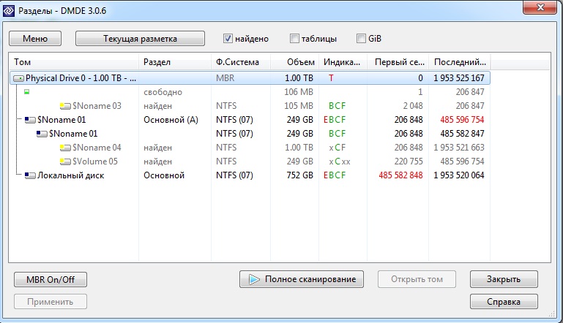Click the yellow $Noname 03 volume icon
This screenshot has width=563, height=323.
[65, 106]
